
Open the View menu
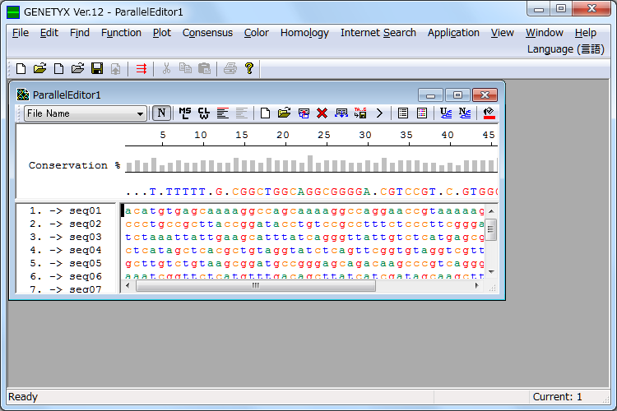503,33
